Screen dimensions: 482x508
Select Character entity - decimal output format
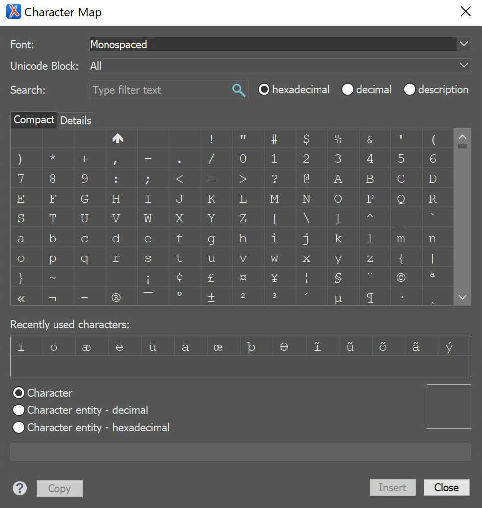(x=18, y=410)
